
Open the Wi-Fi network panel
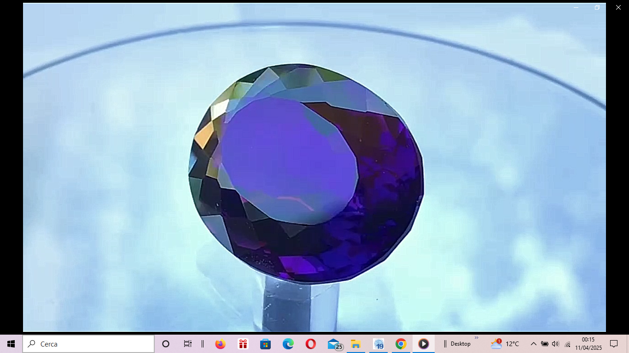(567, 344)
